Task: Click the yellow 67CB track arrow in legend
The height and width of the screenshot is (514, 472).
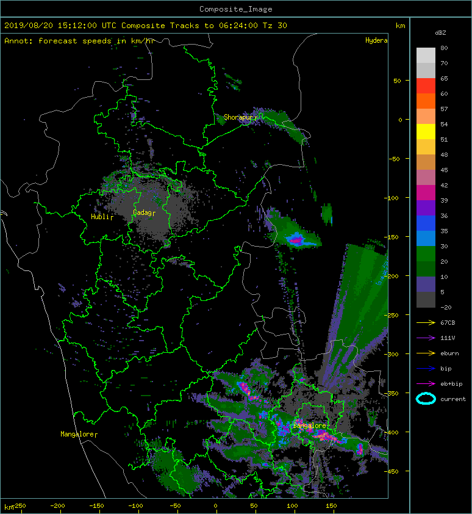Action: [426, 322]
